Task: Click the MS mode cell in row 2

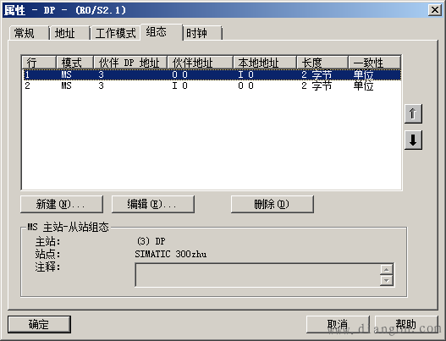Action: pos(66,85)
